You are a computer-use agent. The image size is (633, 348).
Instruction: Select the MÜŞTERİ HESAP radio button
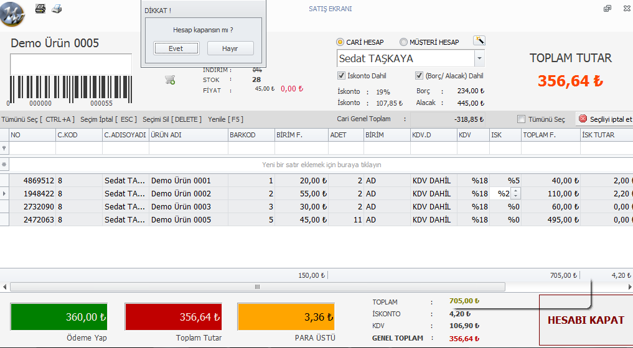(x=403, y=42)
